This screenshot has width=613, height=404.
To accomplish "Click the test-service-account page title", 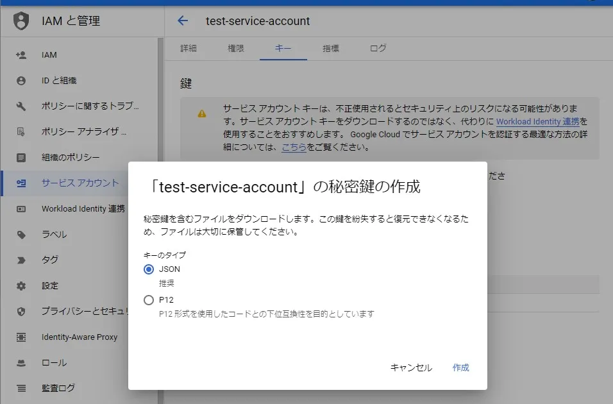I will (x=258, y=21).
